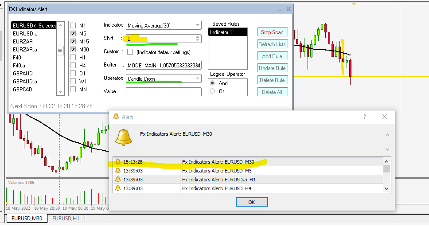Switch to the EURUSD,H1 chart tab

click(x=66, y=219)
